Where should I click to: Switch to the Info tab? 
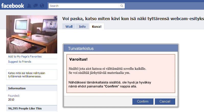point(82,26)
